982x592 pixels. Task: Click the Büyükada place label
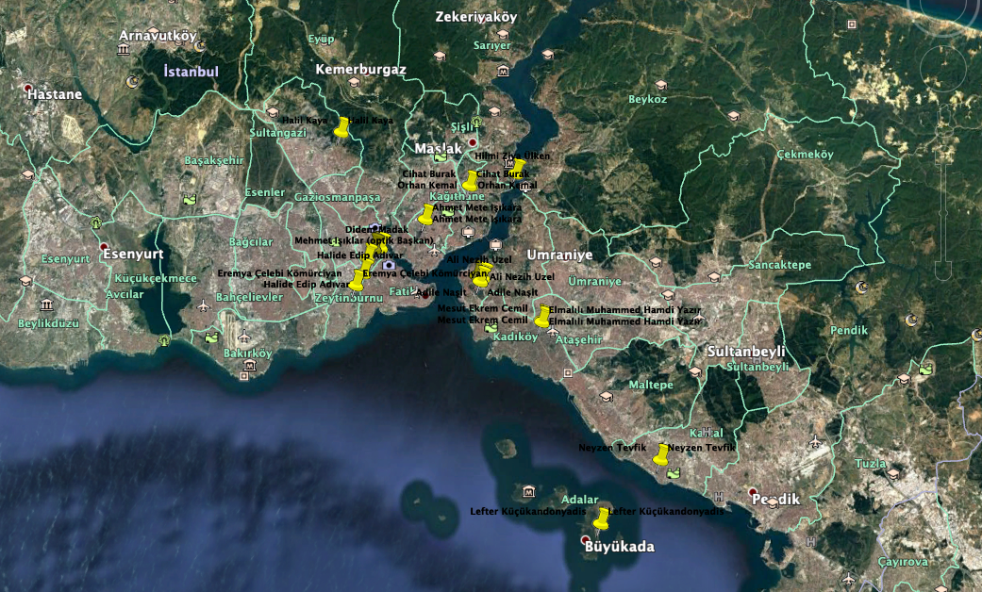pos(619,547)
